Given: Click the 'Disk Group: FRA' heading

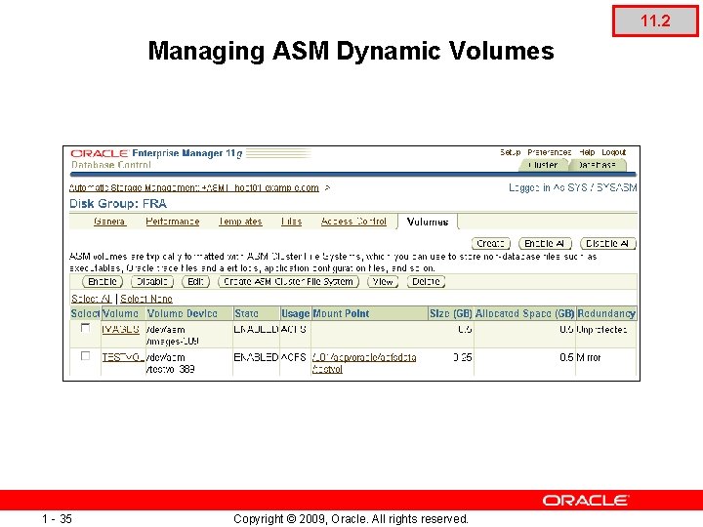Looking at the screenshot, I should pyautogui.click(x=118, y=204).
